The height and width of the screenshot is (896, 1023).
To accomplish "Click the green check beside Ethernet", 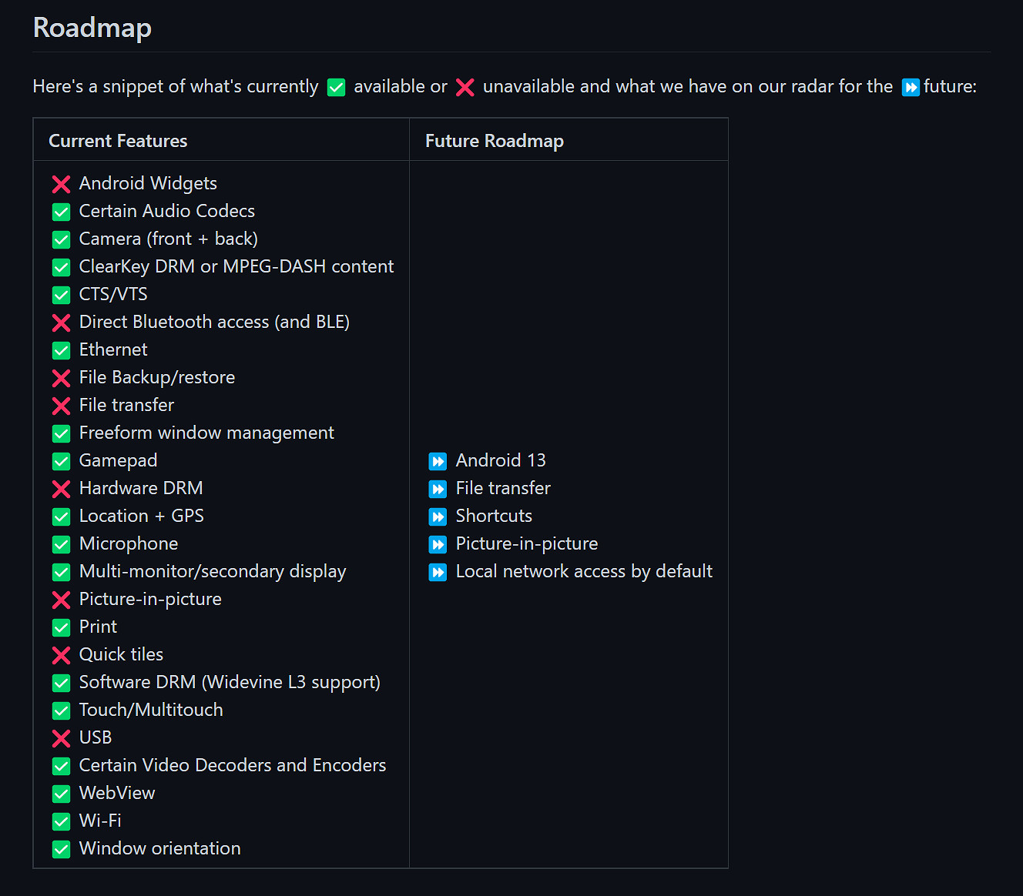I will point(61,350).
